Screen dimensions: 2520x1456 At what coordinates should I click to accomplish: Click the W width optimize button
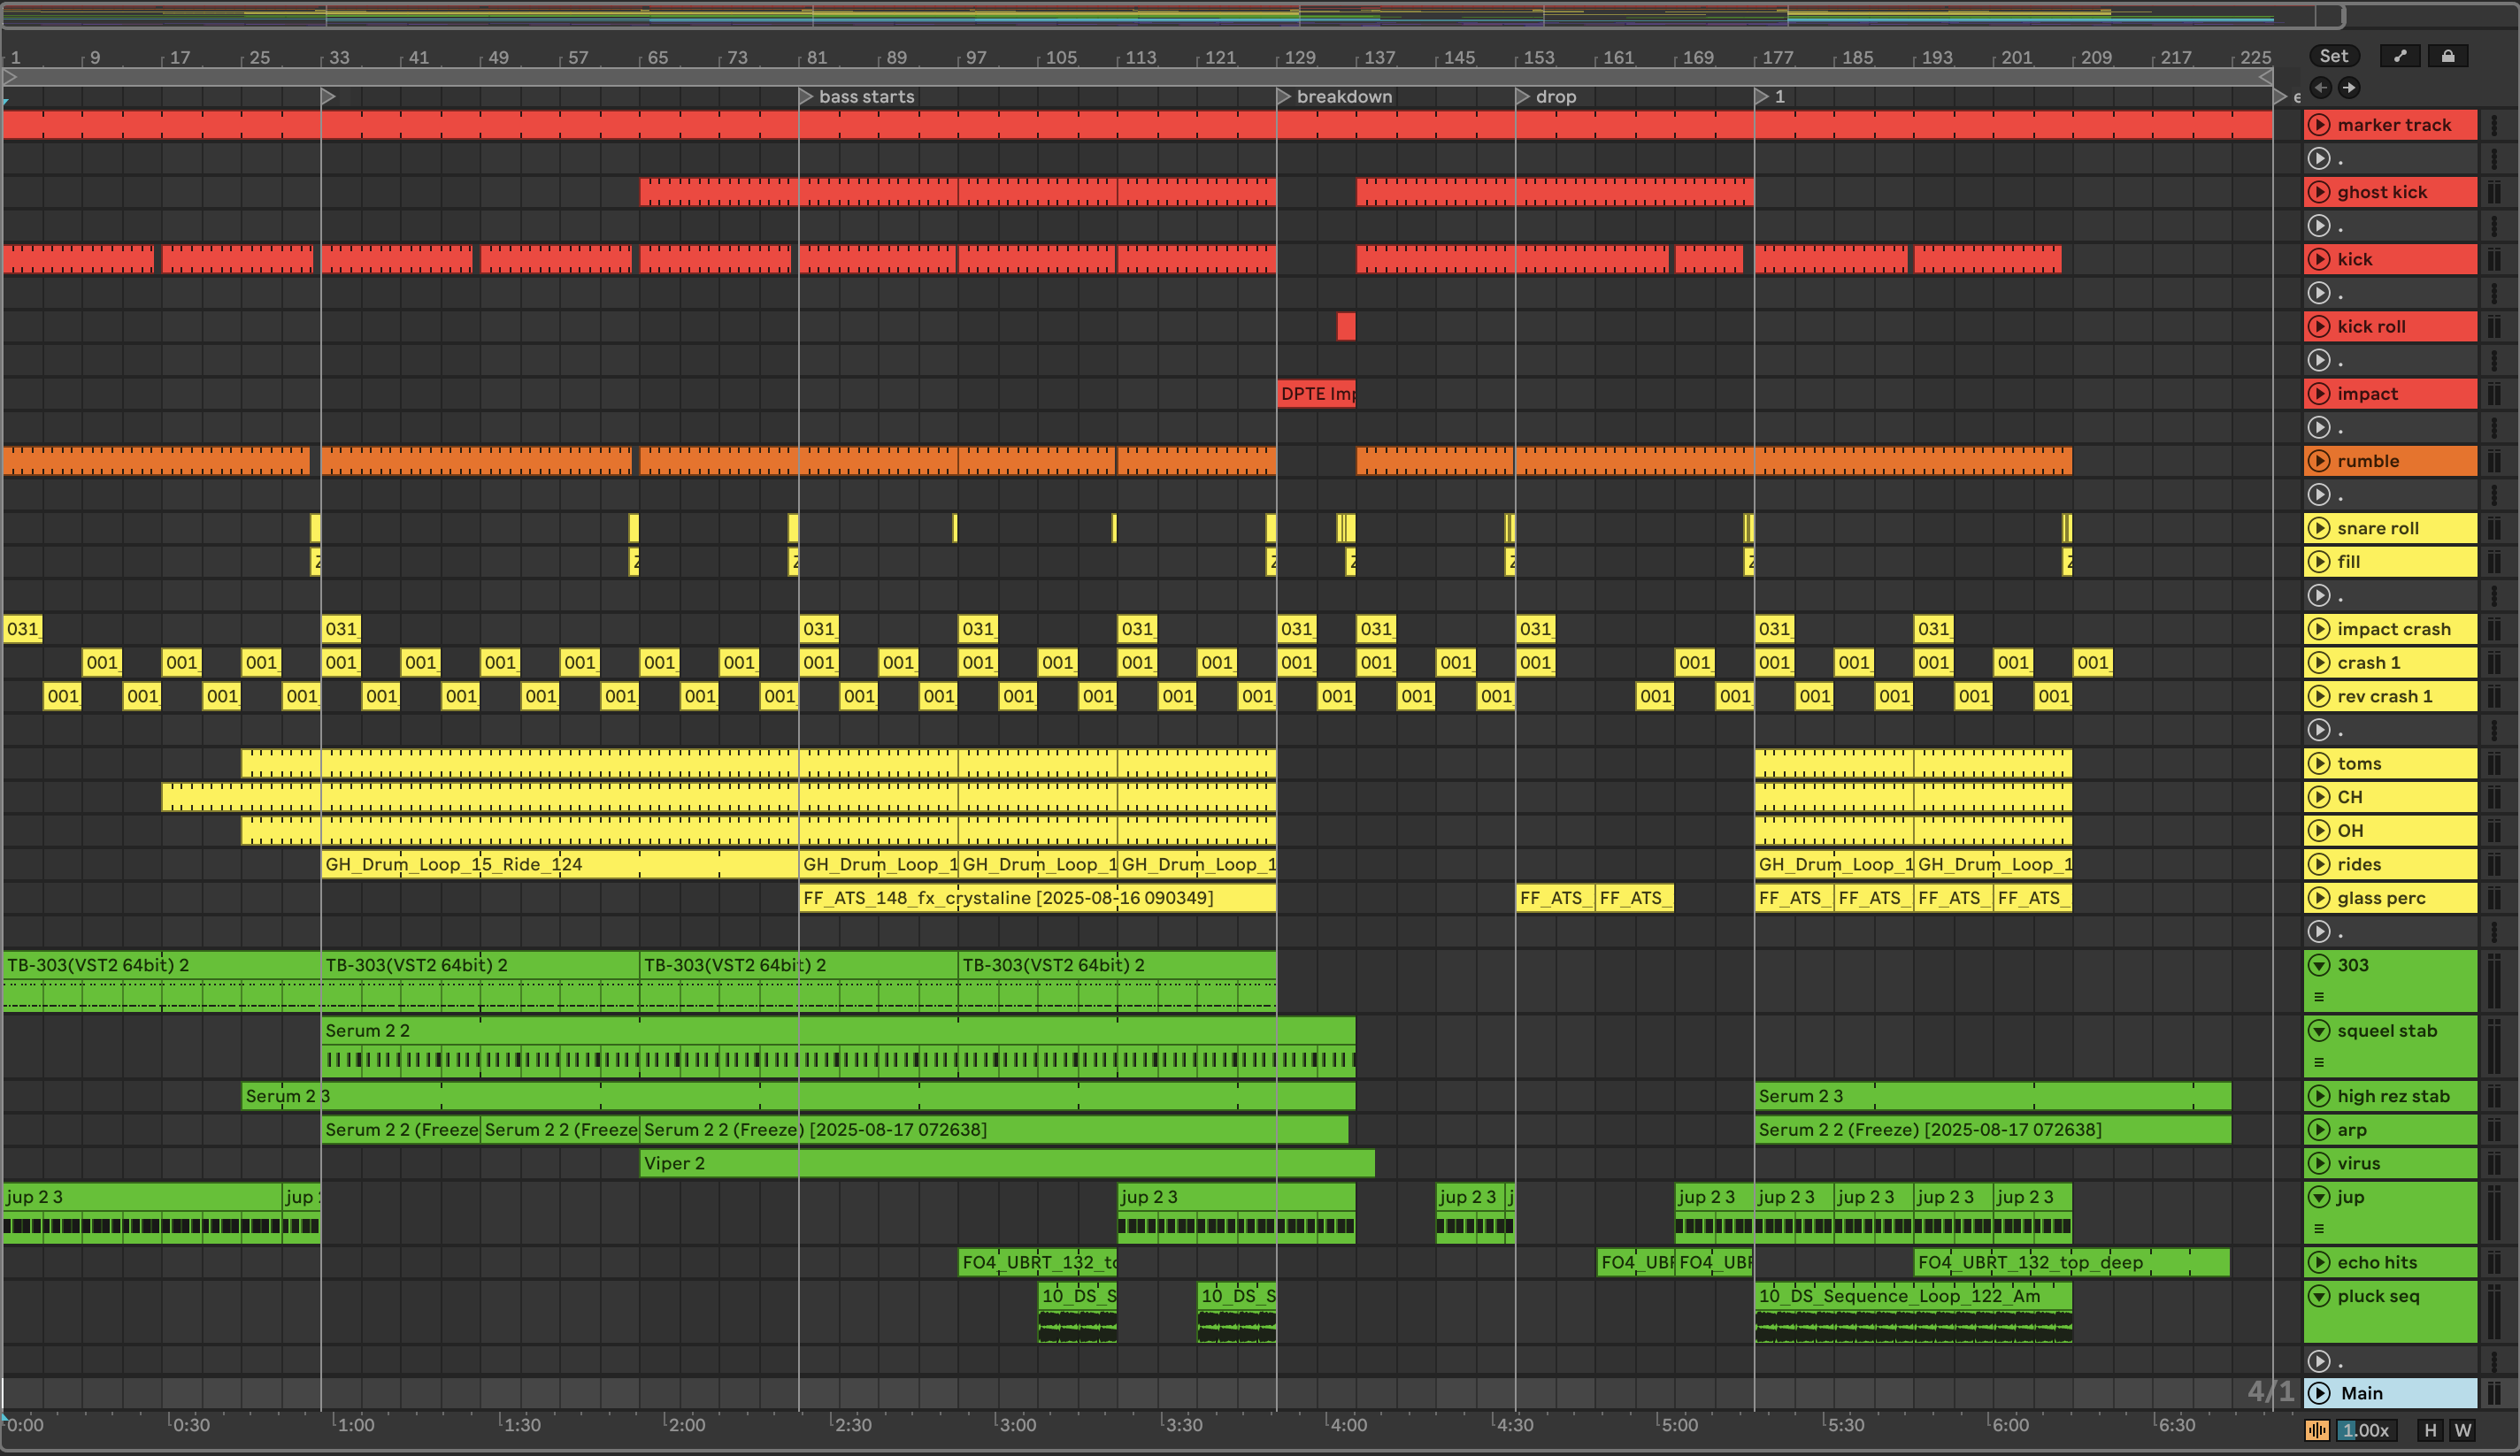[2462, 1430]
